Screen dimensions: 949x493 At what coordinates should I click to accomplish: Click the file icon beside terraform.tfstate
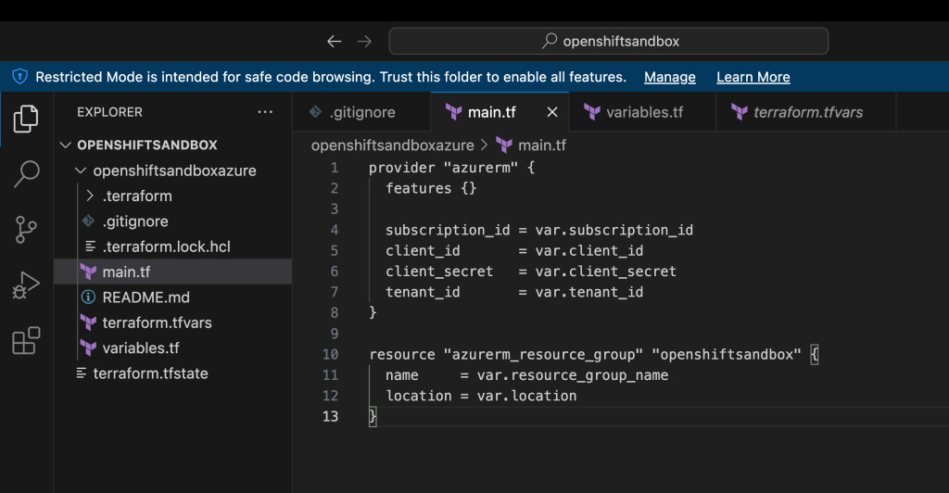(x=82, y=373)
